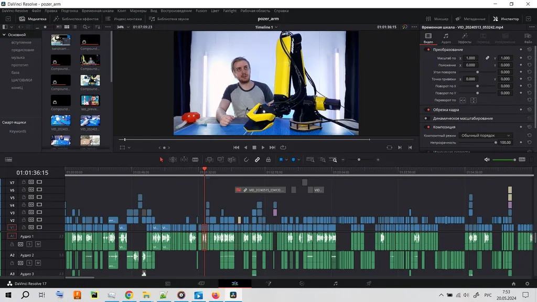Toggle the timeline snapping magnet icon
Image resolution: width=537 pixels, height=302 pixels.
[246, 159]
